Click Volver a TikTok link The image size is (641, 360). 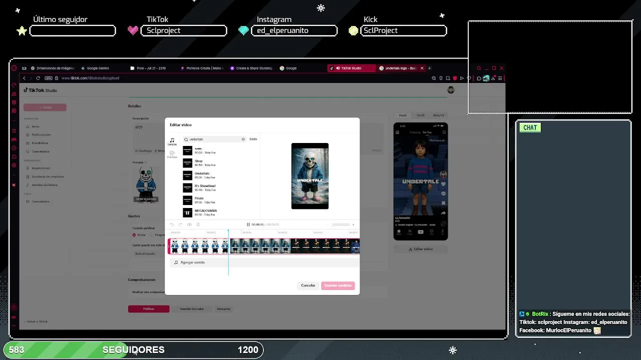click(37, 321)
